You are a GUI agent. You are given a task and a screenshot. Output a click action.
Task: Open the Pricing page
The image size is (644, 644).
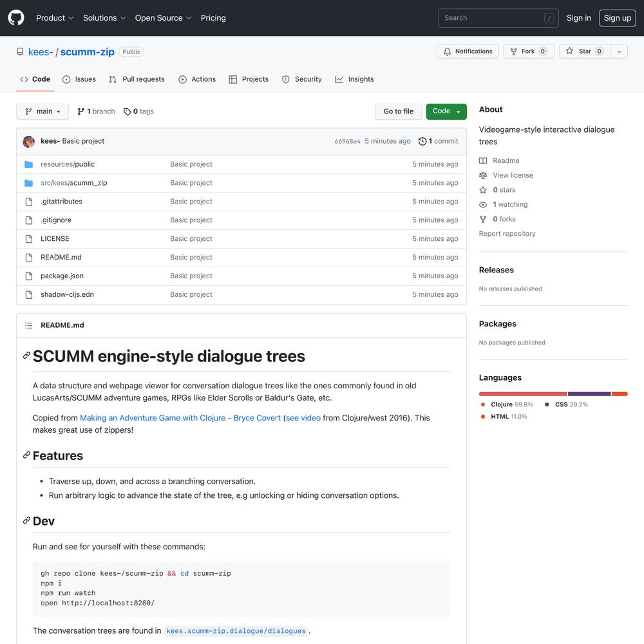(213, 18)
